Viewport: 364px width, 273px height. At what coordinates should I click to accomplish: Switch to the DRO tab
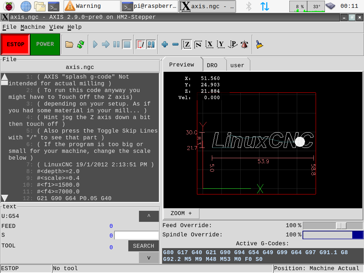(212, 65)
